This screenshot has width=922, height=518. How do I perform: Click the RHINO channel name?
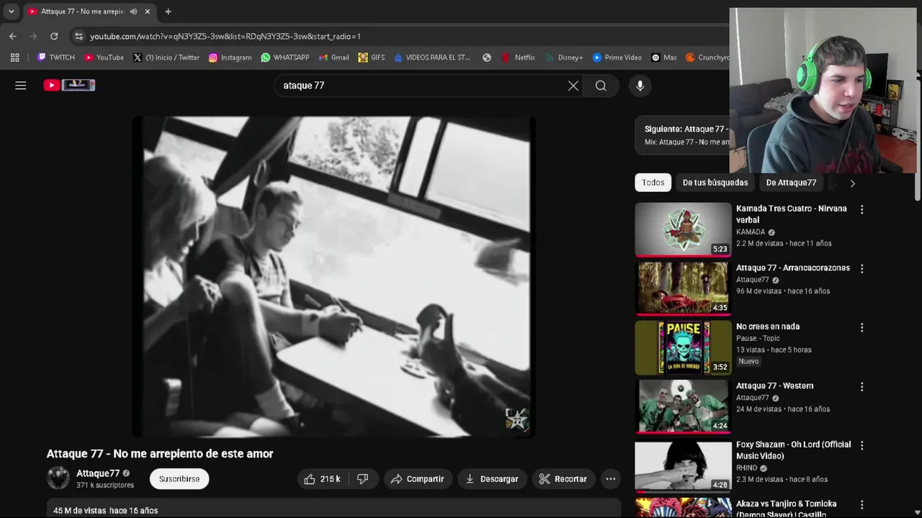(746, 468)
